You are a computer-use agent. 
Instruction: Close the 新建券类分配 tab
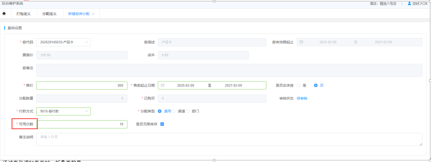click(x=93, y=14)
